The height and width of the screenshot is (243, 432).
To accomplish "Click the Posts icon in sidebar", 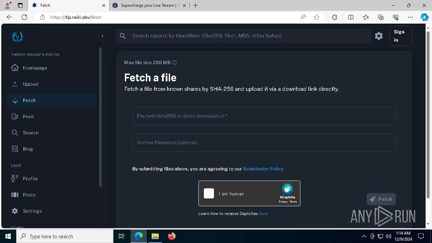I will [15, 195].
